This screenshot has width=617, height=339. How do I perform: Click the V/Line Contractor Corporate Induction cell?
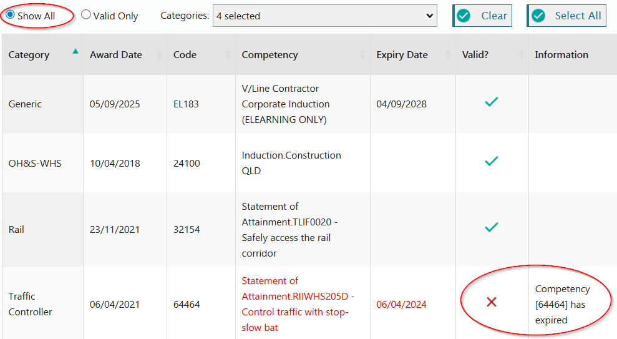pyautogui.click(x=286, y=104)
